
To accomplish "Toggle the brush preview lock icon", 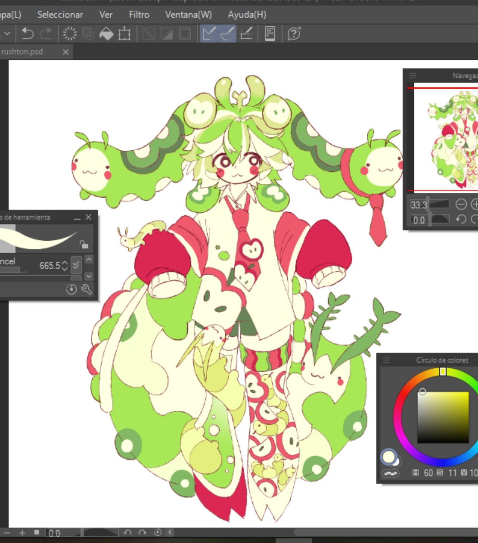I will [x=84, y=244].
